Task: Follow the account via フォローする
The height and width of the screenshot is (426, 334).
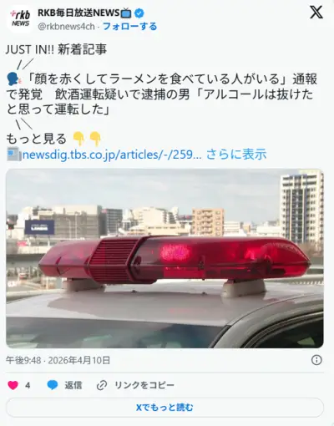Action: pyautogui.click(x=130, y=27)
